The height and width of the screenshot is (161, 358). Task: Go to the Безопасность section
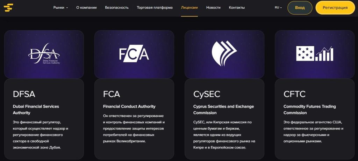click(x=117, y=8)
